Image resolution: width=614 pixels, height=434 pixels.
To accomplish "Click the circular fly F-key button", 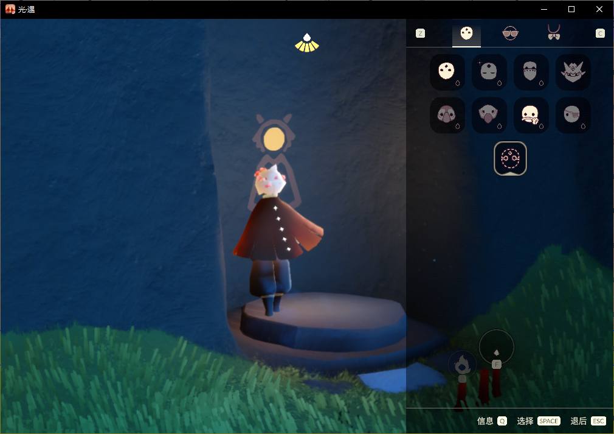I will (497, 348).
